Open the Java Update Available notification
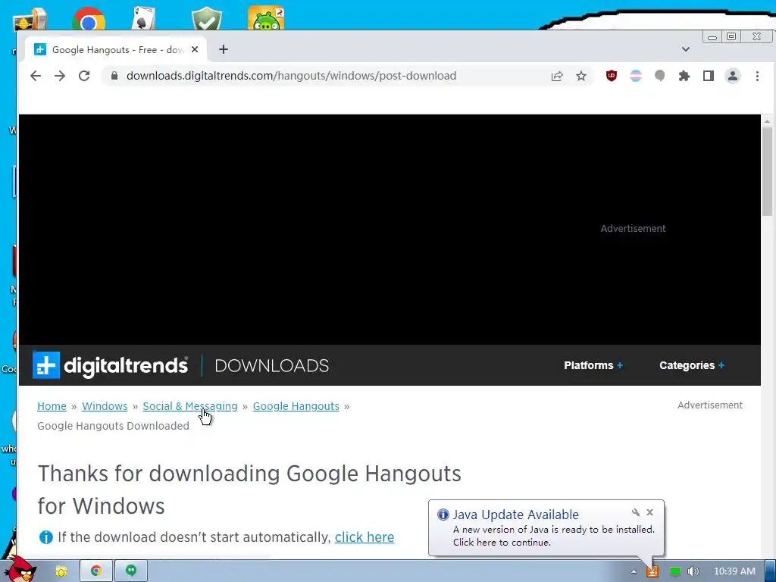This screenshot has width=776, height=582. 546,528
